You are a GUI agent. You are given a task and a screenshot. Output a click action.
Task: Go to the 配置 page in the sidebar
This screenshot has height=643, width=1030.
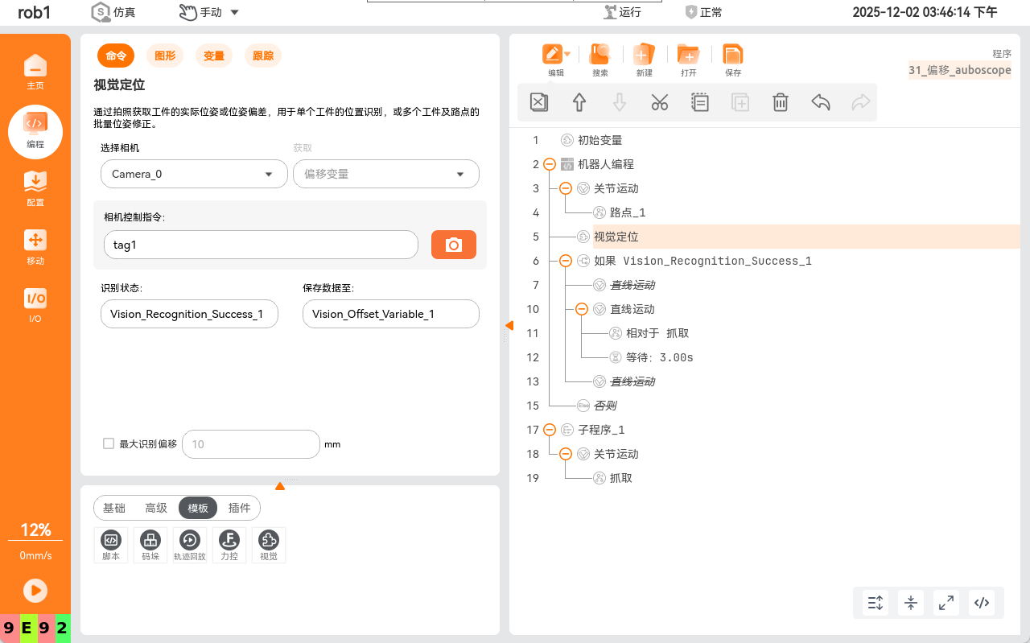coord(35,189)
